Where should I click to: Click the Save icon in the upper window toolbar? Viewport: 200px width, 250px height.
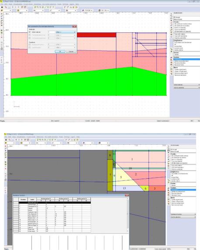(2, 7)
